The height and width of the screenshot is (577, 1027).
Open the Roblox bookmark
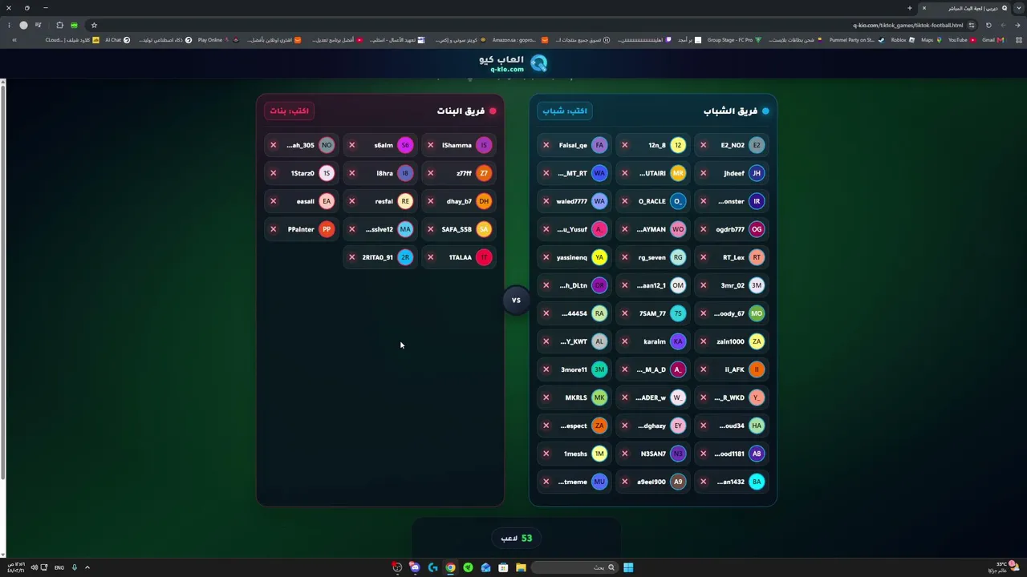(903, 40)
